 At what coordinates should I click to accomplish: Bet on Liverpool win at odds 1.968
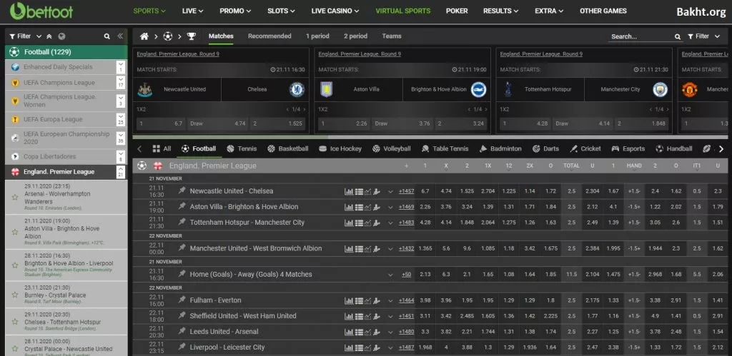point(425,347)
